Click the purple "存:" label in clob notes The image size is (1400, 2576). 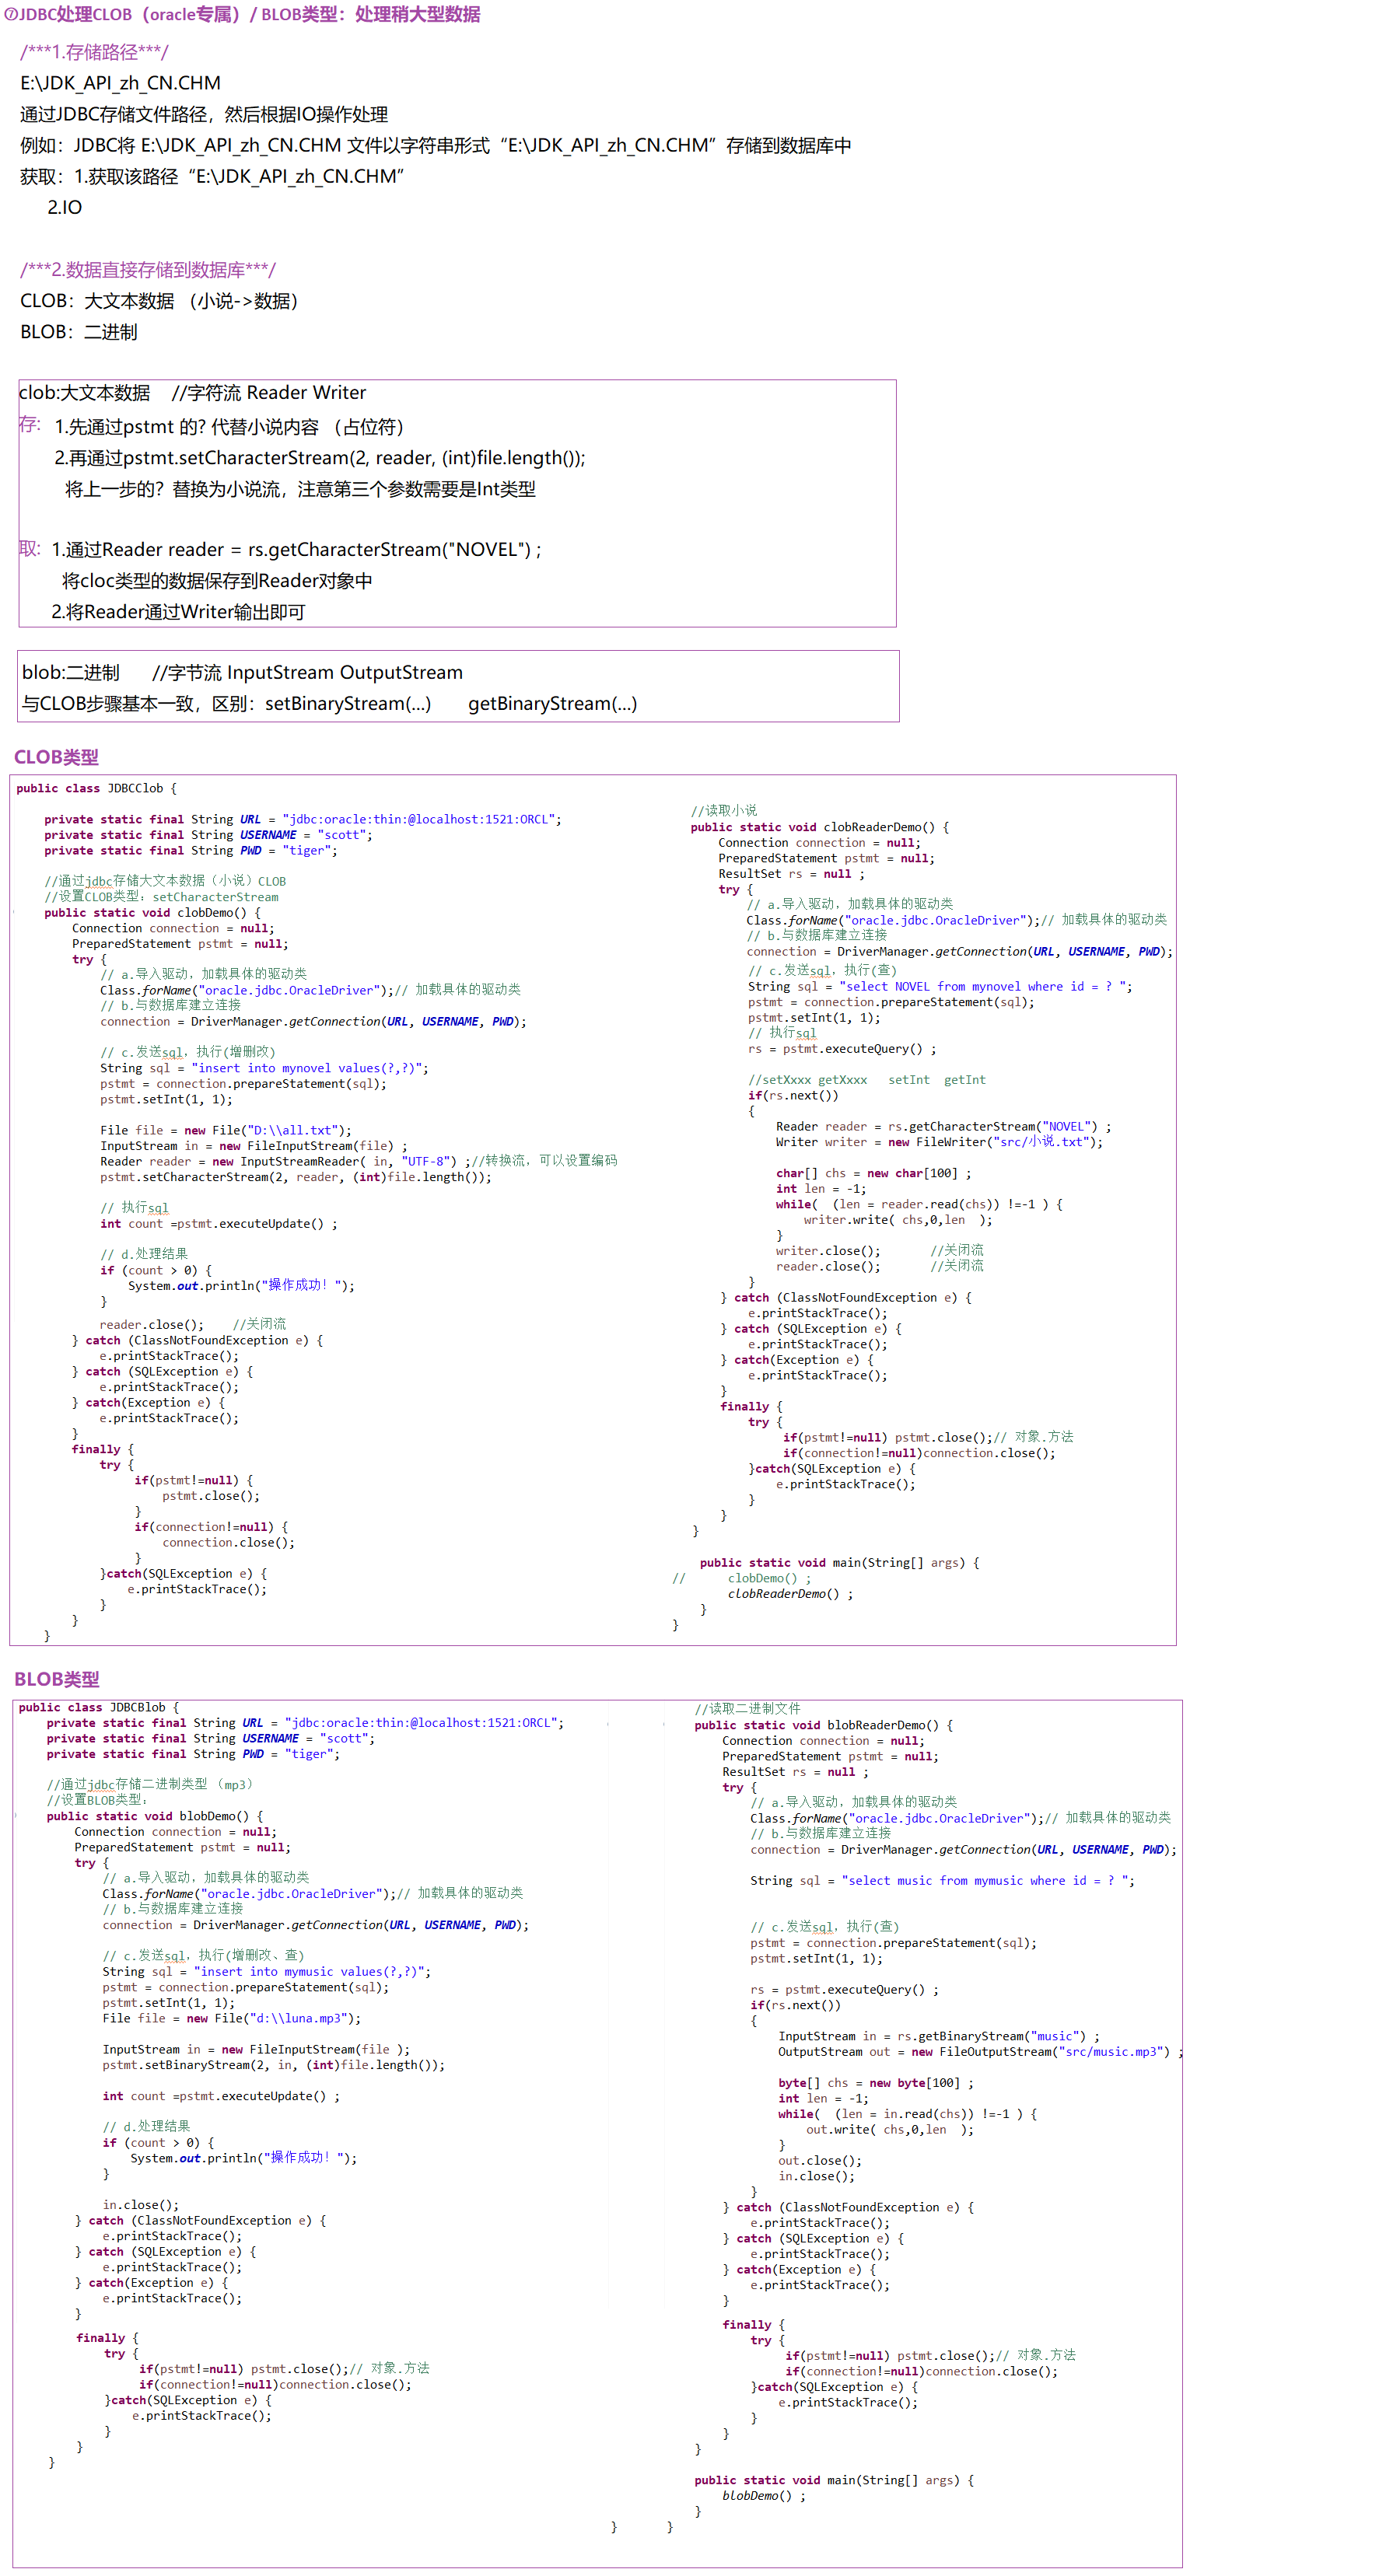point(30,425)
